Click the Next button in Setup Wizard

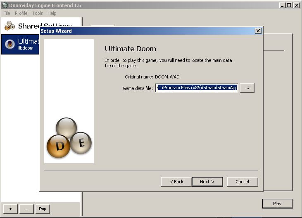click(x=207, y=182)
